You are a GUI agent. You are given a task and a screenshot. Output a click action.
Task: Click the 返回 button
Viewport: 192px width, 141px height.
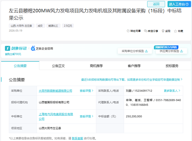click(156, 4)
